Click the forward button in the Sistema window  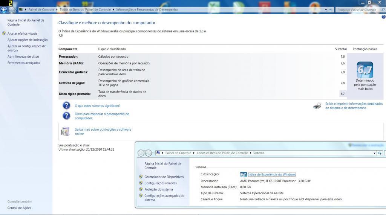[149, 153]
